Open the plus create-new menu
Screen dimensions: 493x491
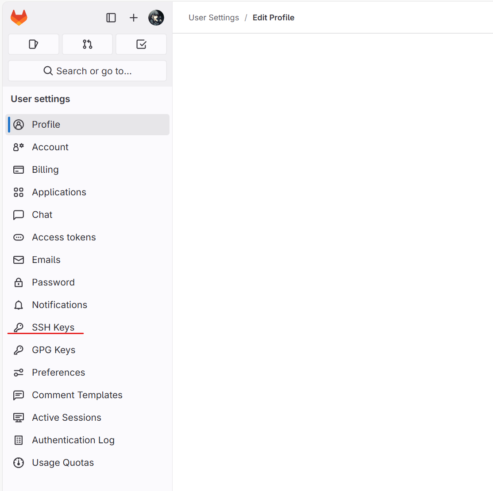134,18
